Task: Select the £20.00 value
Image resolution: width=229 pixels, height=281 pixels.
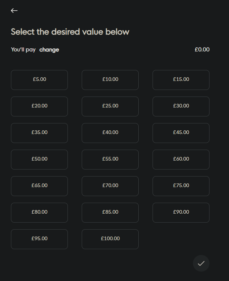Action: [x=39, y=106]
